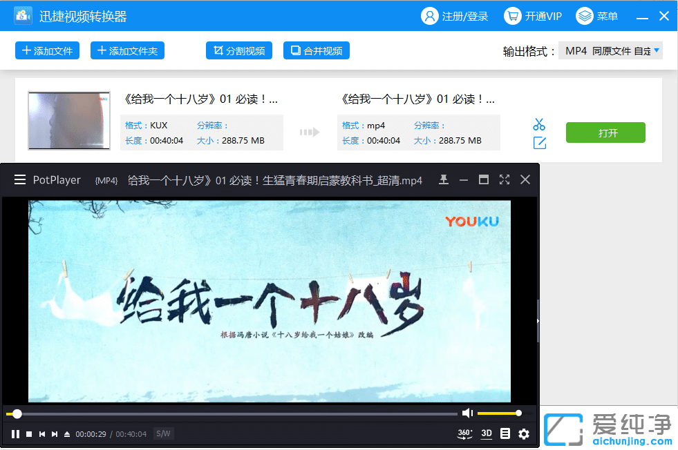This screenshot has width=678, height=450.
Task: Click the 格式：KUX source format text
Action: pos(146,125)
